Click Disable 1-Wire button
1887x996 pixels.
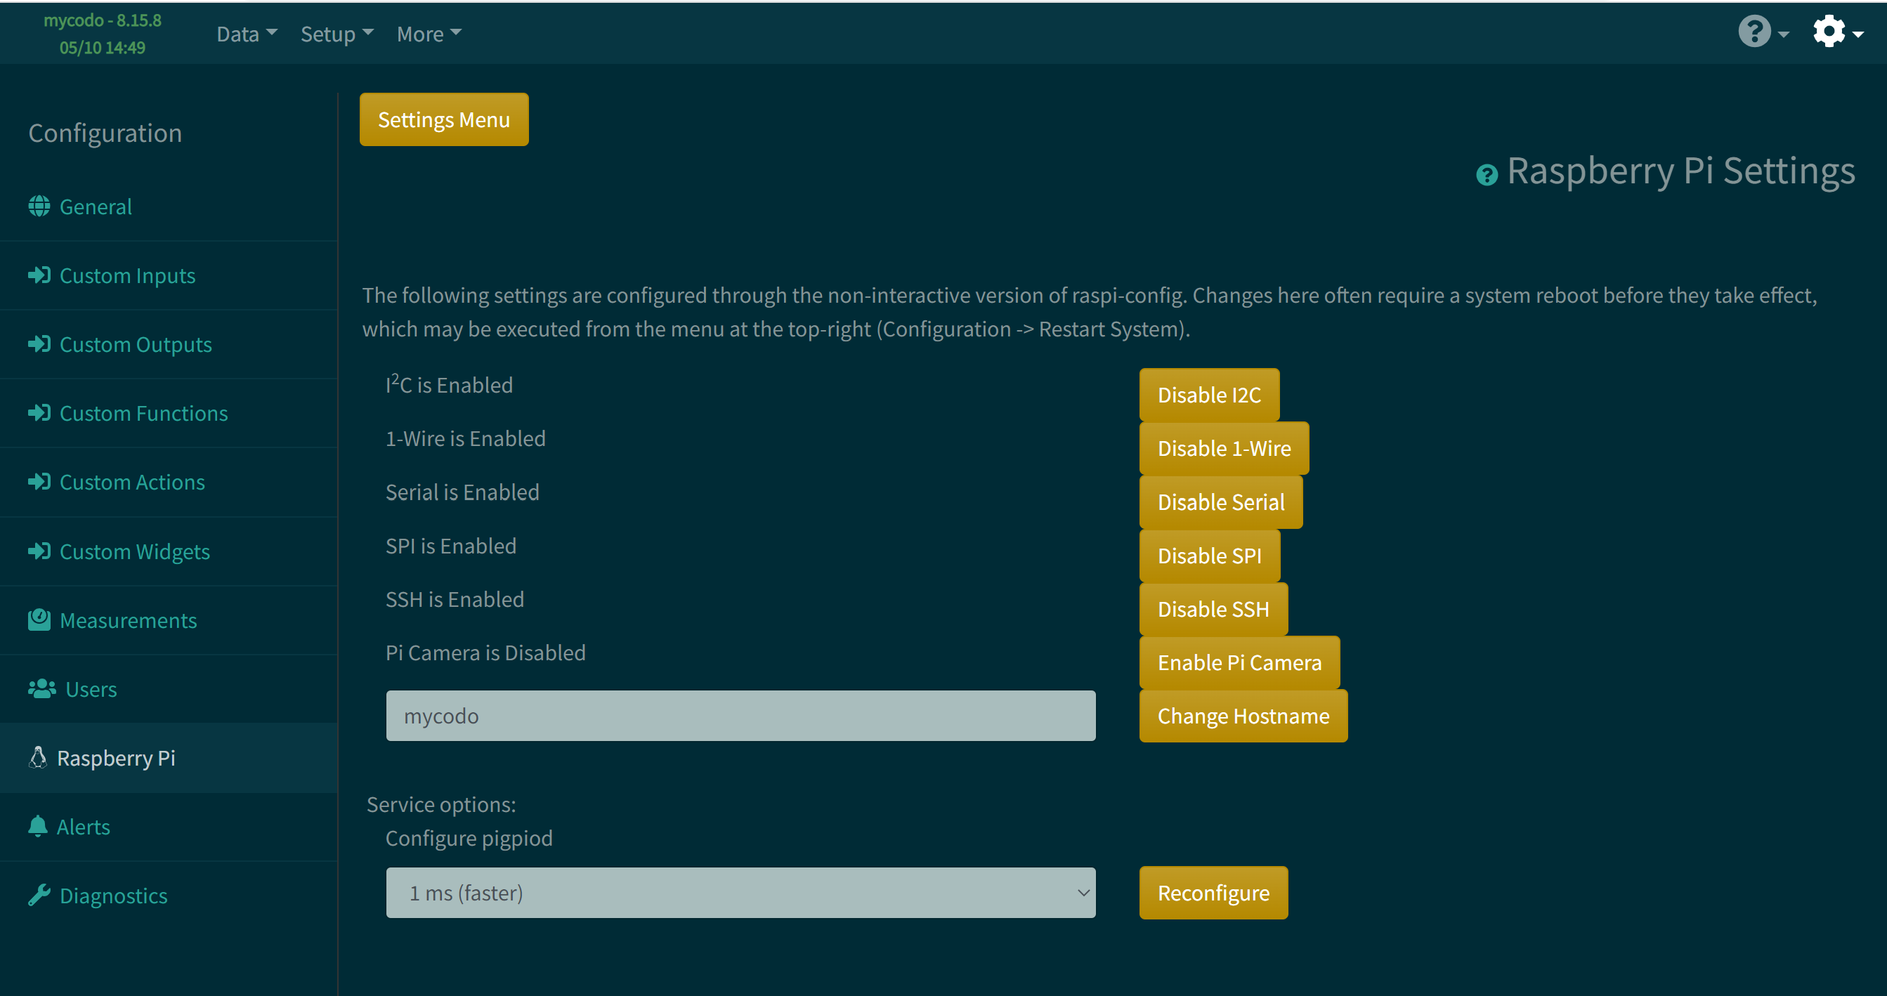tap(1224, 448)
